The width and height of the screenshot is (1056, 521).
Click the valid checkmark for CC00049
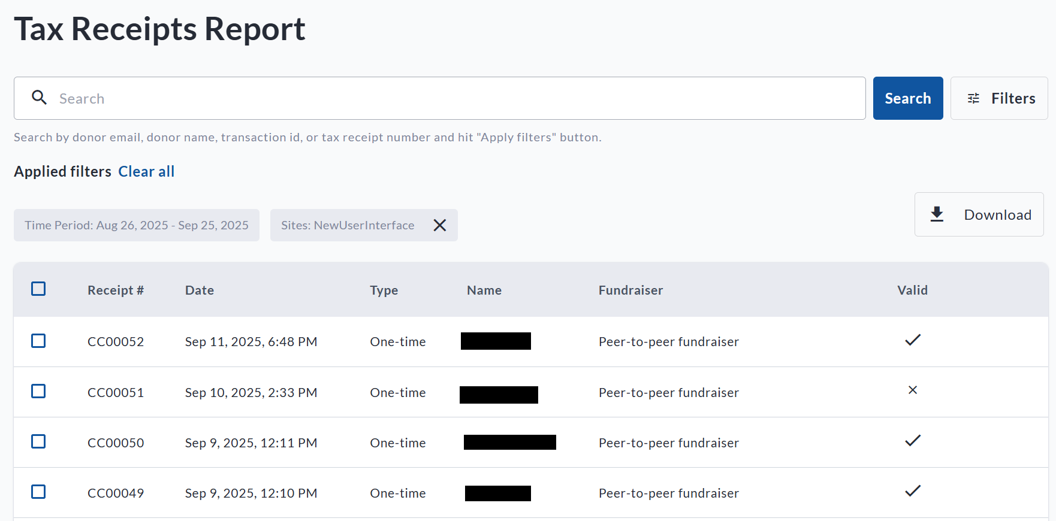pos(912,491)
